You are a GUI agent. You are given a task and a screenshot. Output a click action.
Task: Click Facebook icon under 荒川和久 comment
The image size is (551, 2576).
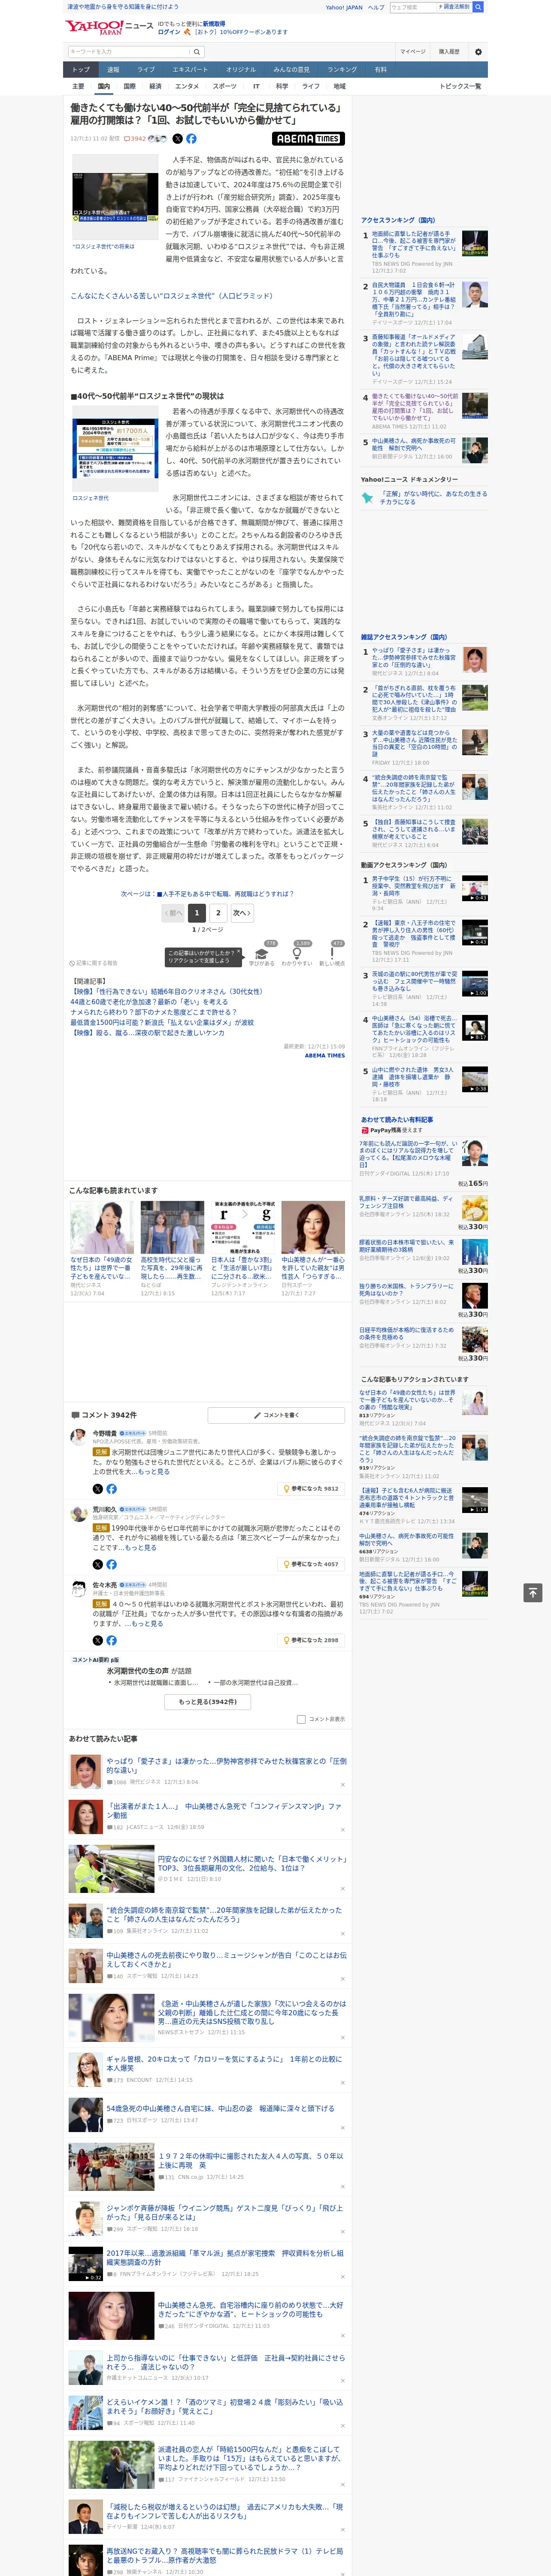coord(111,1564)
